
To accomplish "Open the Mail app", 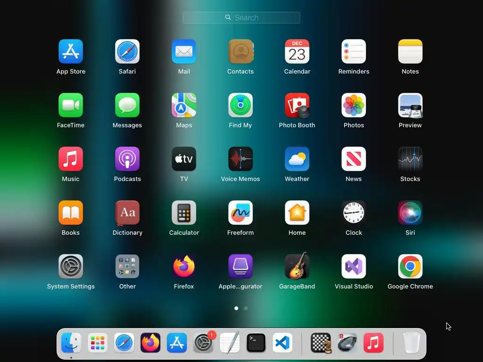I will [x=184, y=51].
